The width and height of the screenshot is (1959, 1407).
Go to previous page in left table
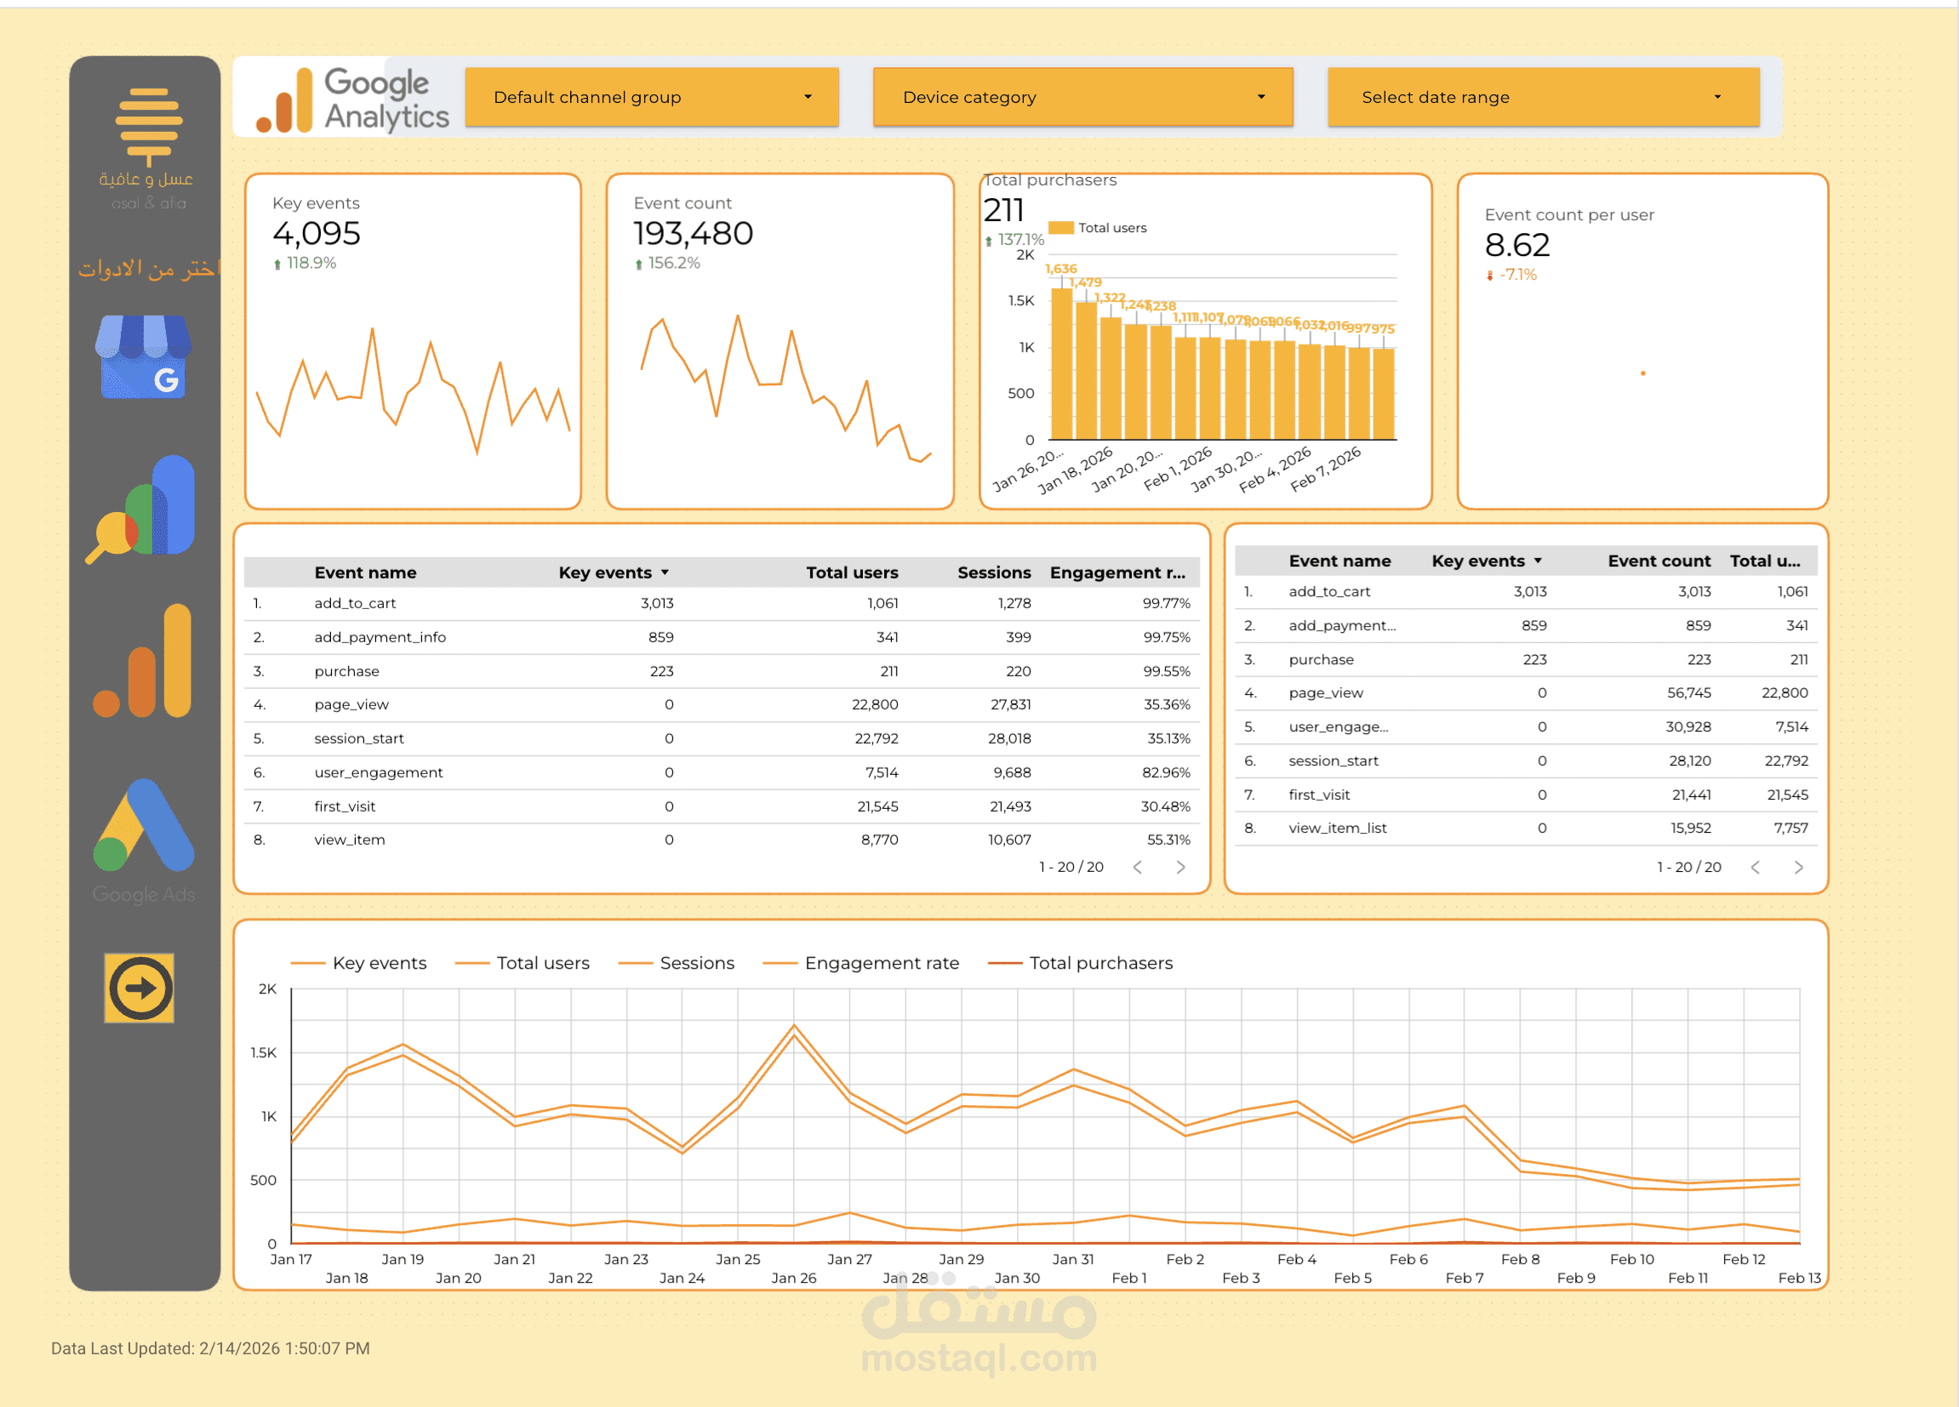(x=1138, y=867)
